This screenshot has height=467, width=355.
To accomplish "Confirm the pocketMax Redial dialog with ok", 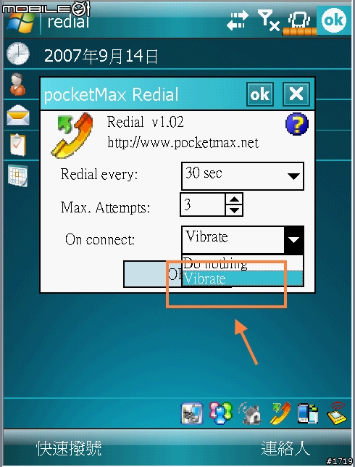I will (x=260, y=94).
